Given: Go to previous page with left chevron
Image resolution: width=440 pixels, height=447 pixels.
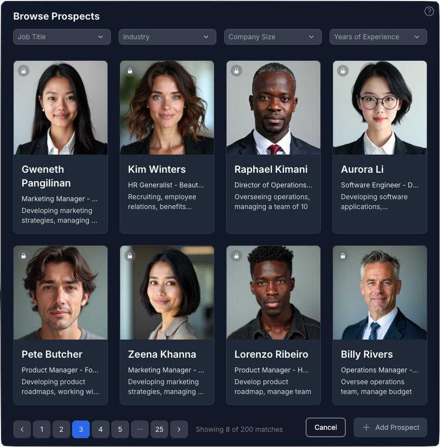Looking at the screenshot, I should point(22,429).
